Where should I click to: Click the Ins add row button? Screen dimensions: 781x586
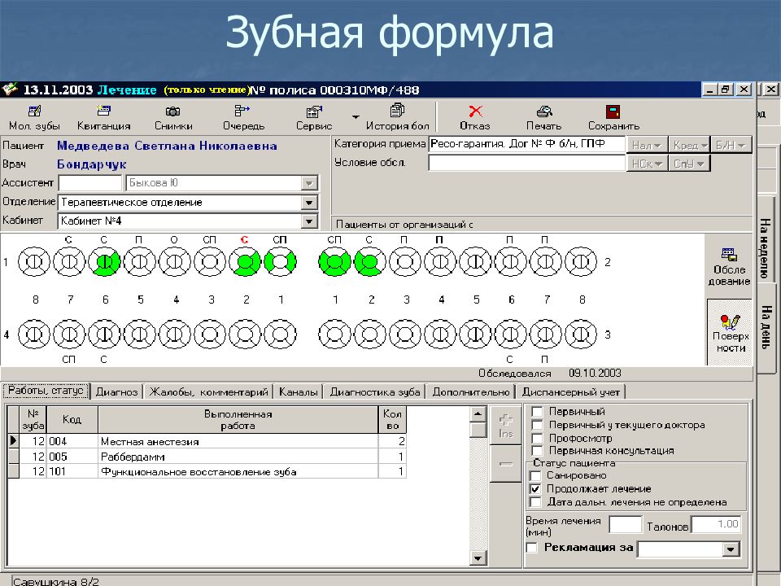tap(505, 425)
